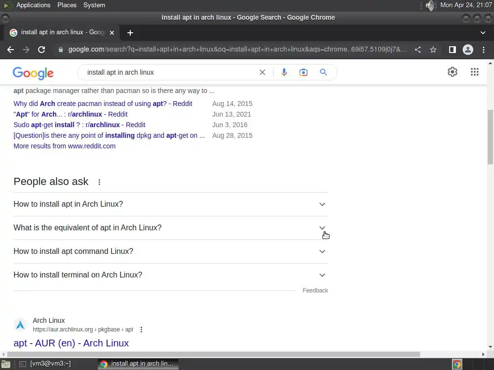Click the horizontal scrollbar thumb
This screenshot has height=370, width=494.
tap(214, 354)
